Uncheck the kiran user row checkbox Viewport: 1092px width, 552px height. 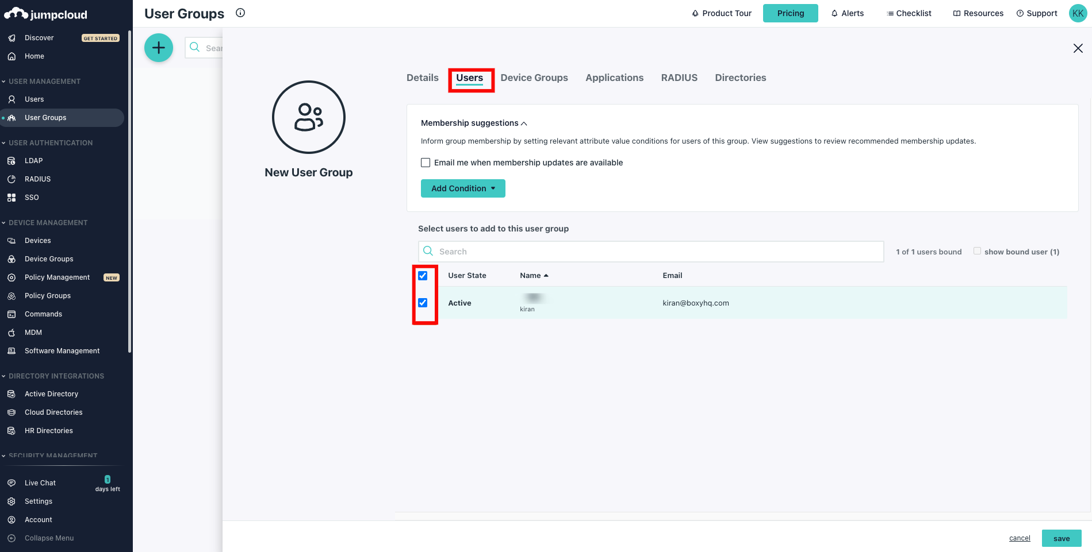click(x=423, y=303)
